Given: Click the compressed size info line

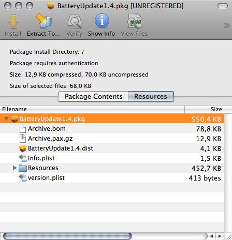Looking at the screenshot, I should pyautogui.click(x=79, y=74).
